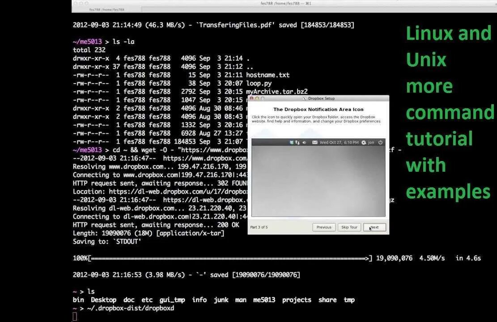The image size is (497, 322).
Task: Click the green Dropbox tray icon in the tour image
Action: (291, 143)
